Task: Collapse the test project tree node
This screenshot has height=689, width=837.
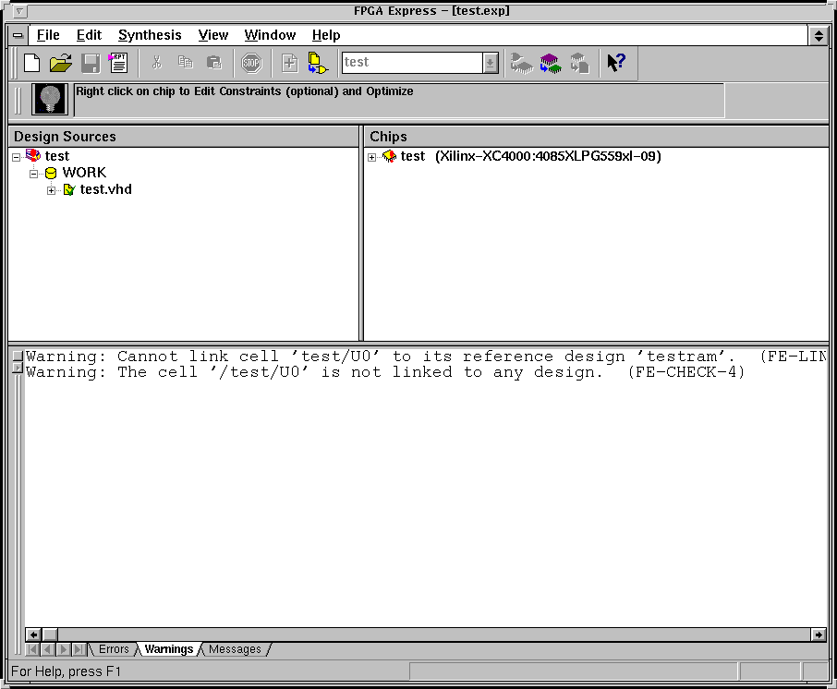Action: click(16, 157)
